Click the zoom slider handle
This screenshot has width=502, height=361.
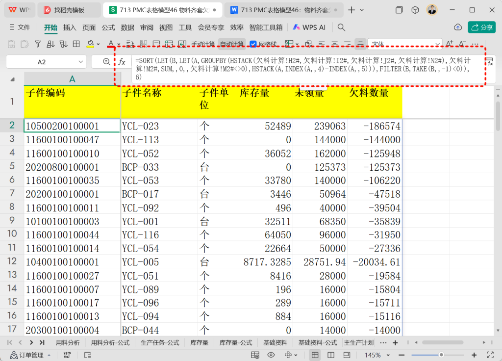click(x=441, y=355)
